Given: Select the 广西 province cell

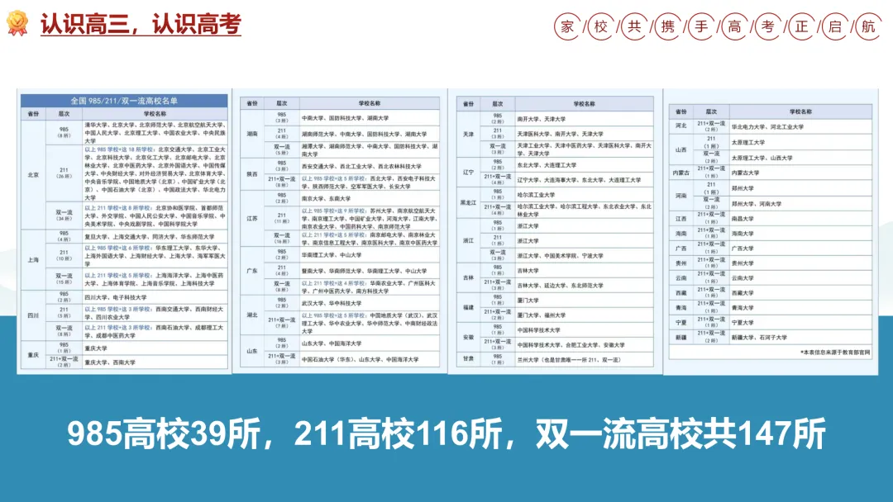Looking at the screenshot, I should click(681, 249).
